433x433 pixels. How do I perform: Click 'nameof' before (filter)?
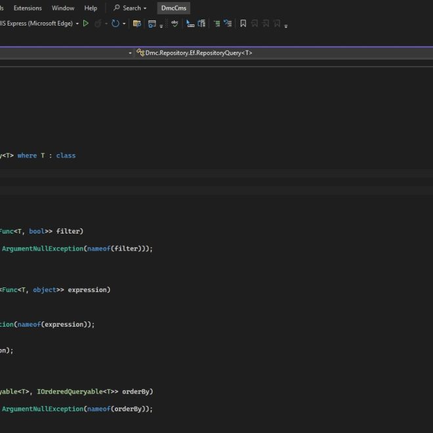pos(99,249)
